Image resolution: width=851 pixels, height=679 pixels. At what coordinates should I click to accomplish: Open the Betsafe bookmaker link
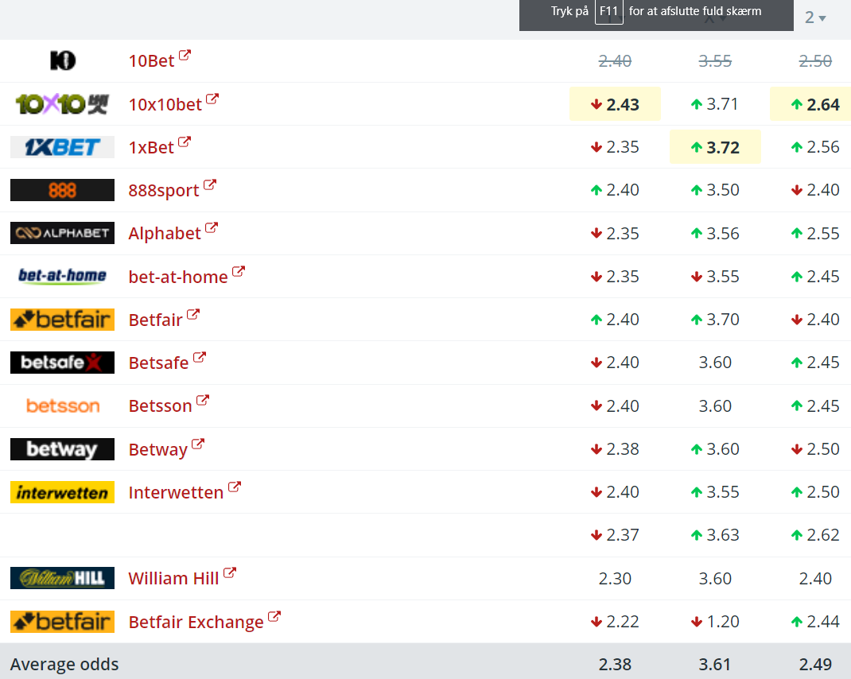(x=158, y=363)
